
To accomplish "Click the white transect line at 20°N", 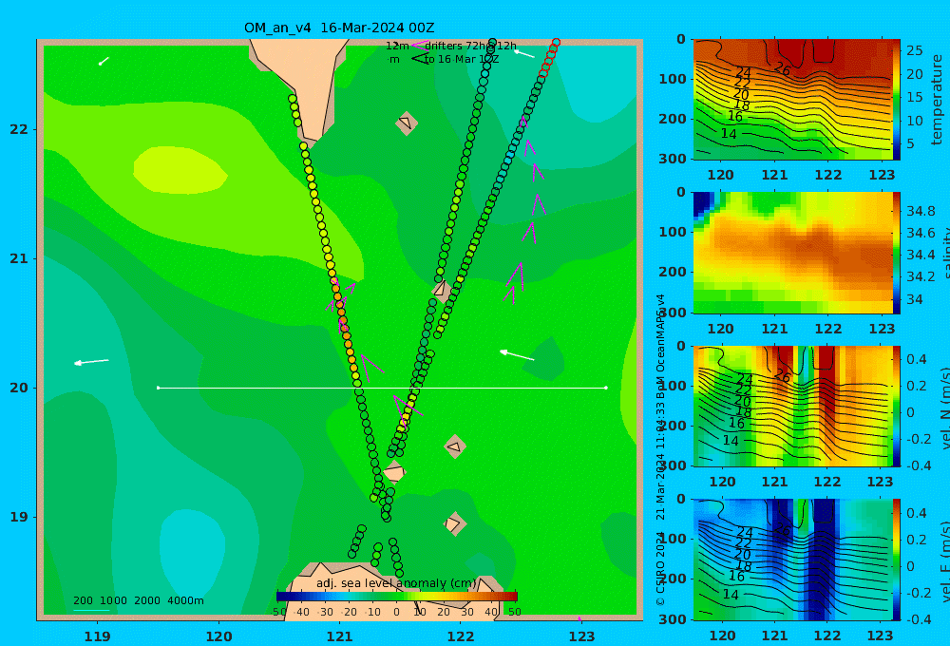I will pyautogui.click(x=382, y=388).
